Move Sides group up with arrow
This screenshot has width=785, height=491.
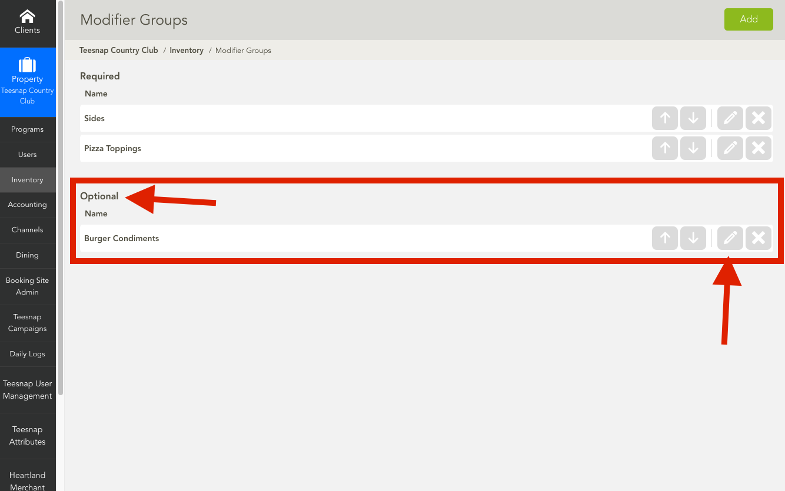(x=665, y=118)
